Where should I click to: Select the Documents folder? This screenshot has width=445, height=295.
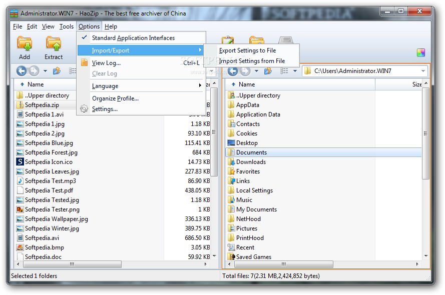point(323,152)
